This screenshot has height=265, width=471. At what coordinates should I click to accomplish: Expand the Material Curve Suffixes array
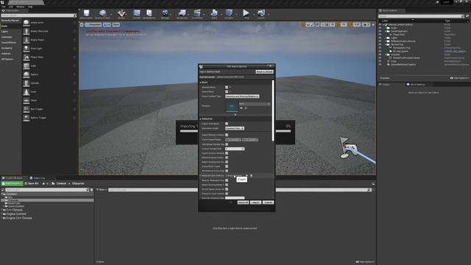point(201,175)
